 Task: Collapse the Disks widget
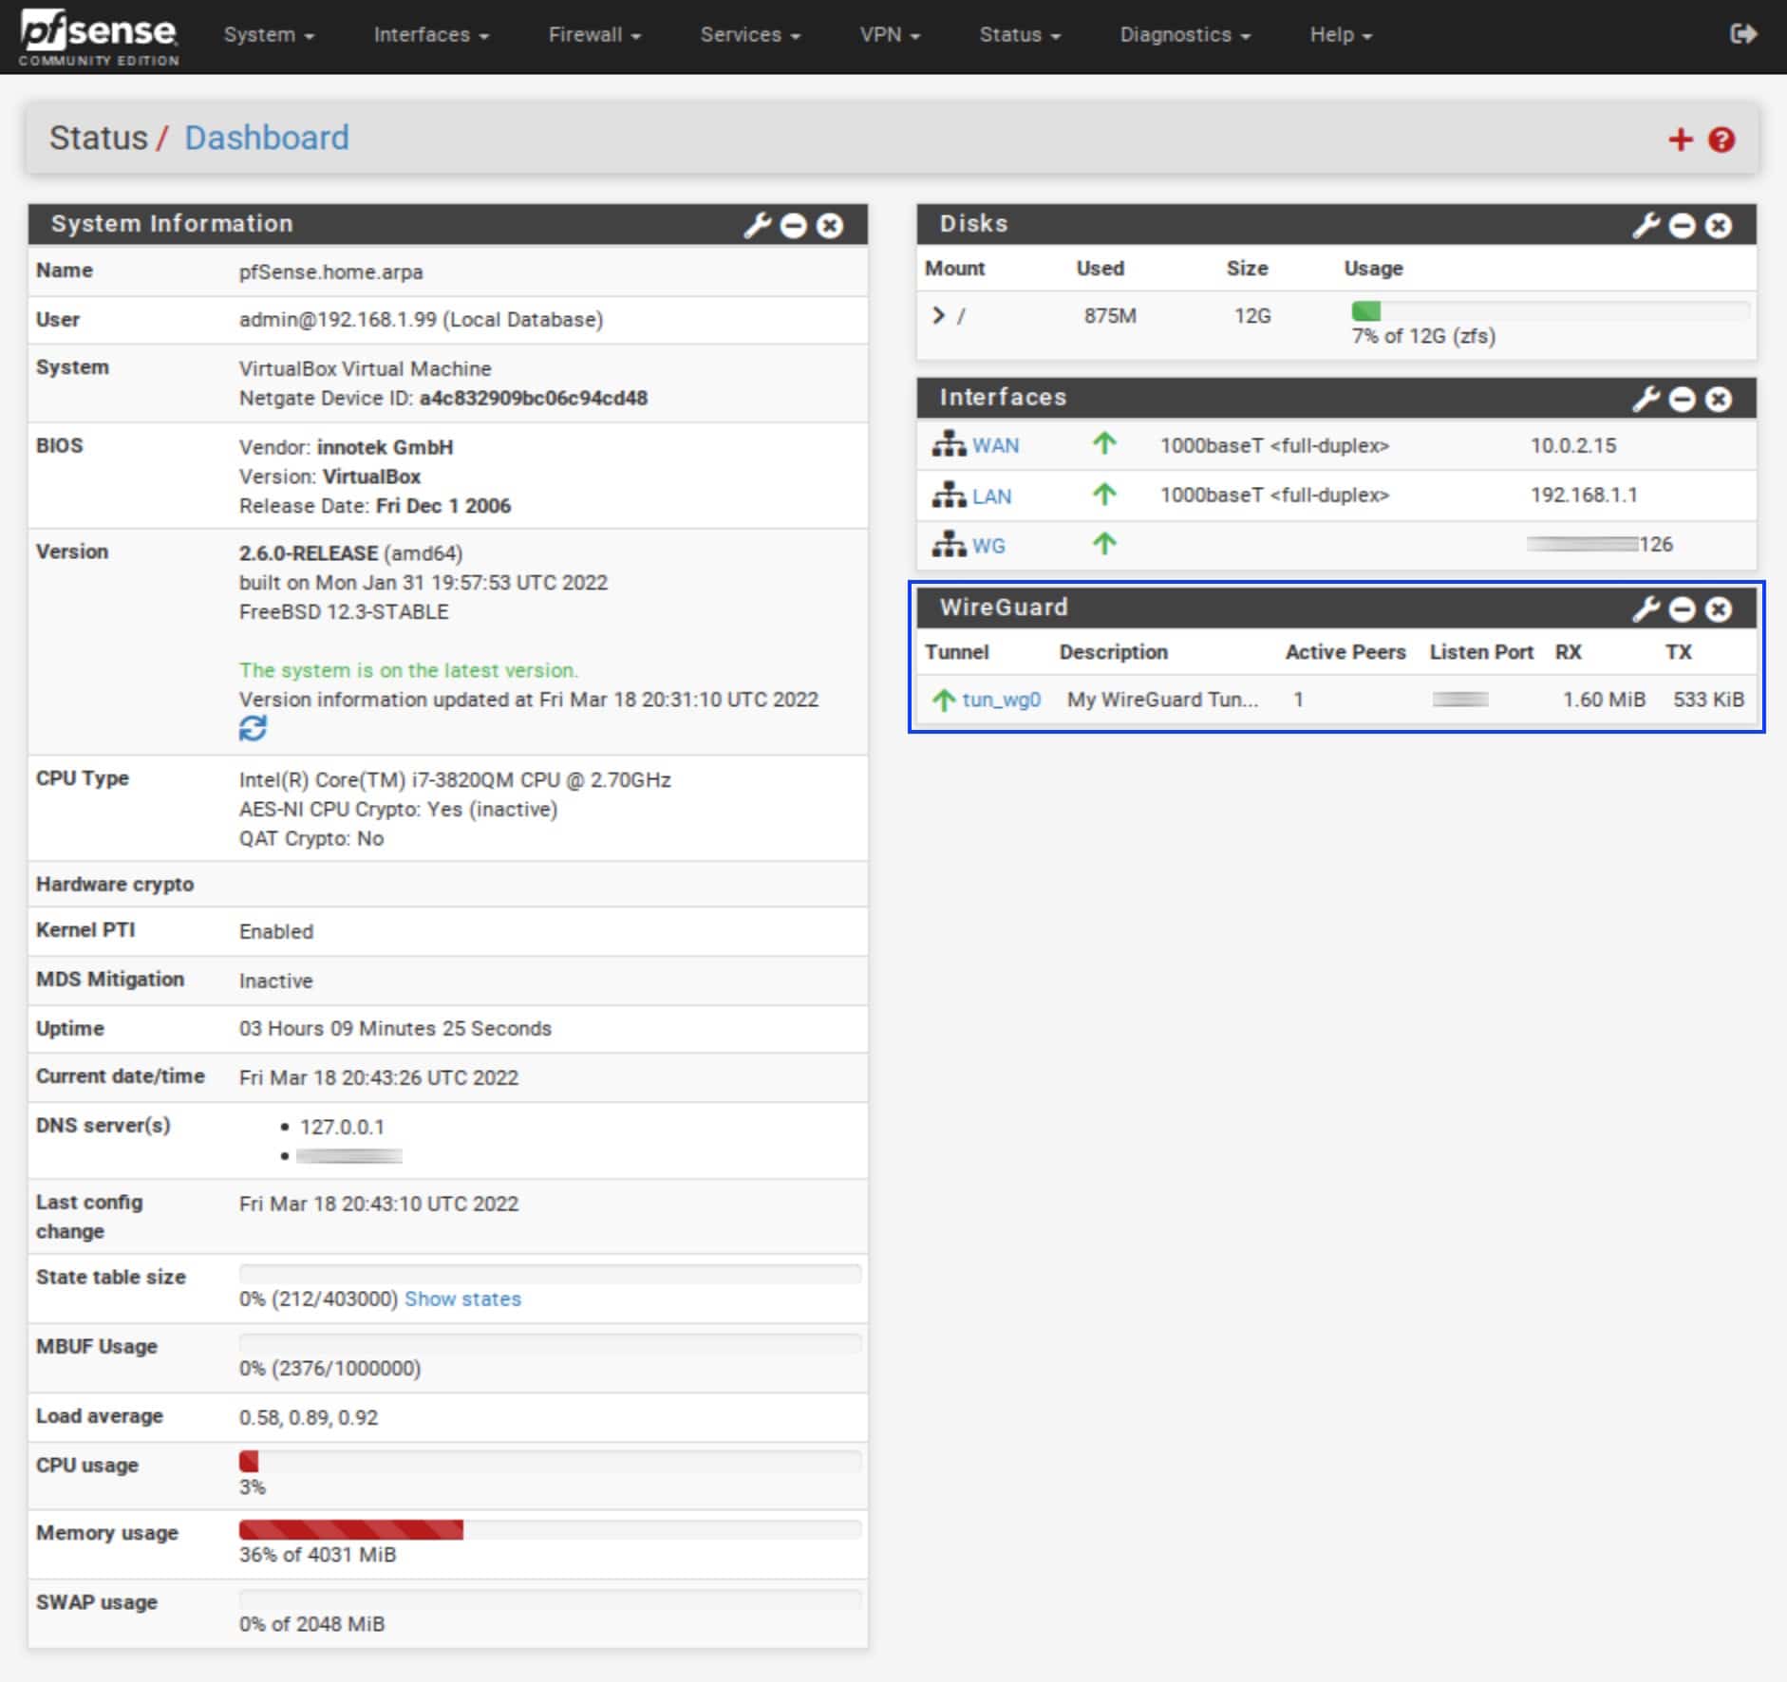1682,226
